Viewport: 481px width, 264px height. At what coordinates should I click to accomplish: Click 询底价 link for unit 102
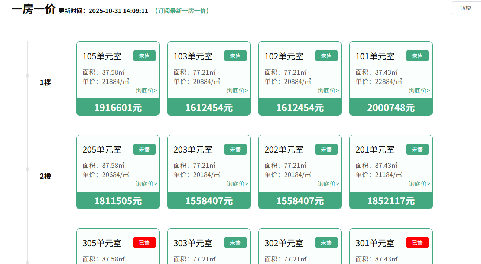(x=328, y=91)
